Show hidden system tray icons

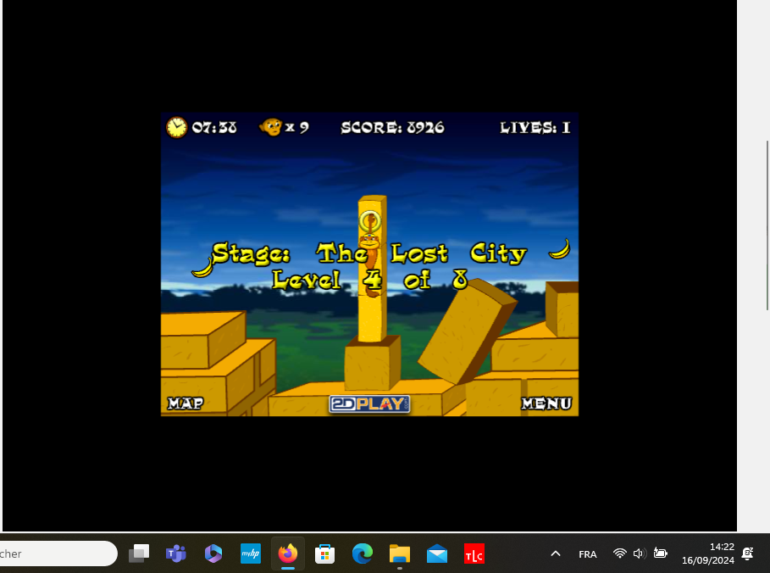pyautogui.click(x=556, y=554)
